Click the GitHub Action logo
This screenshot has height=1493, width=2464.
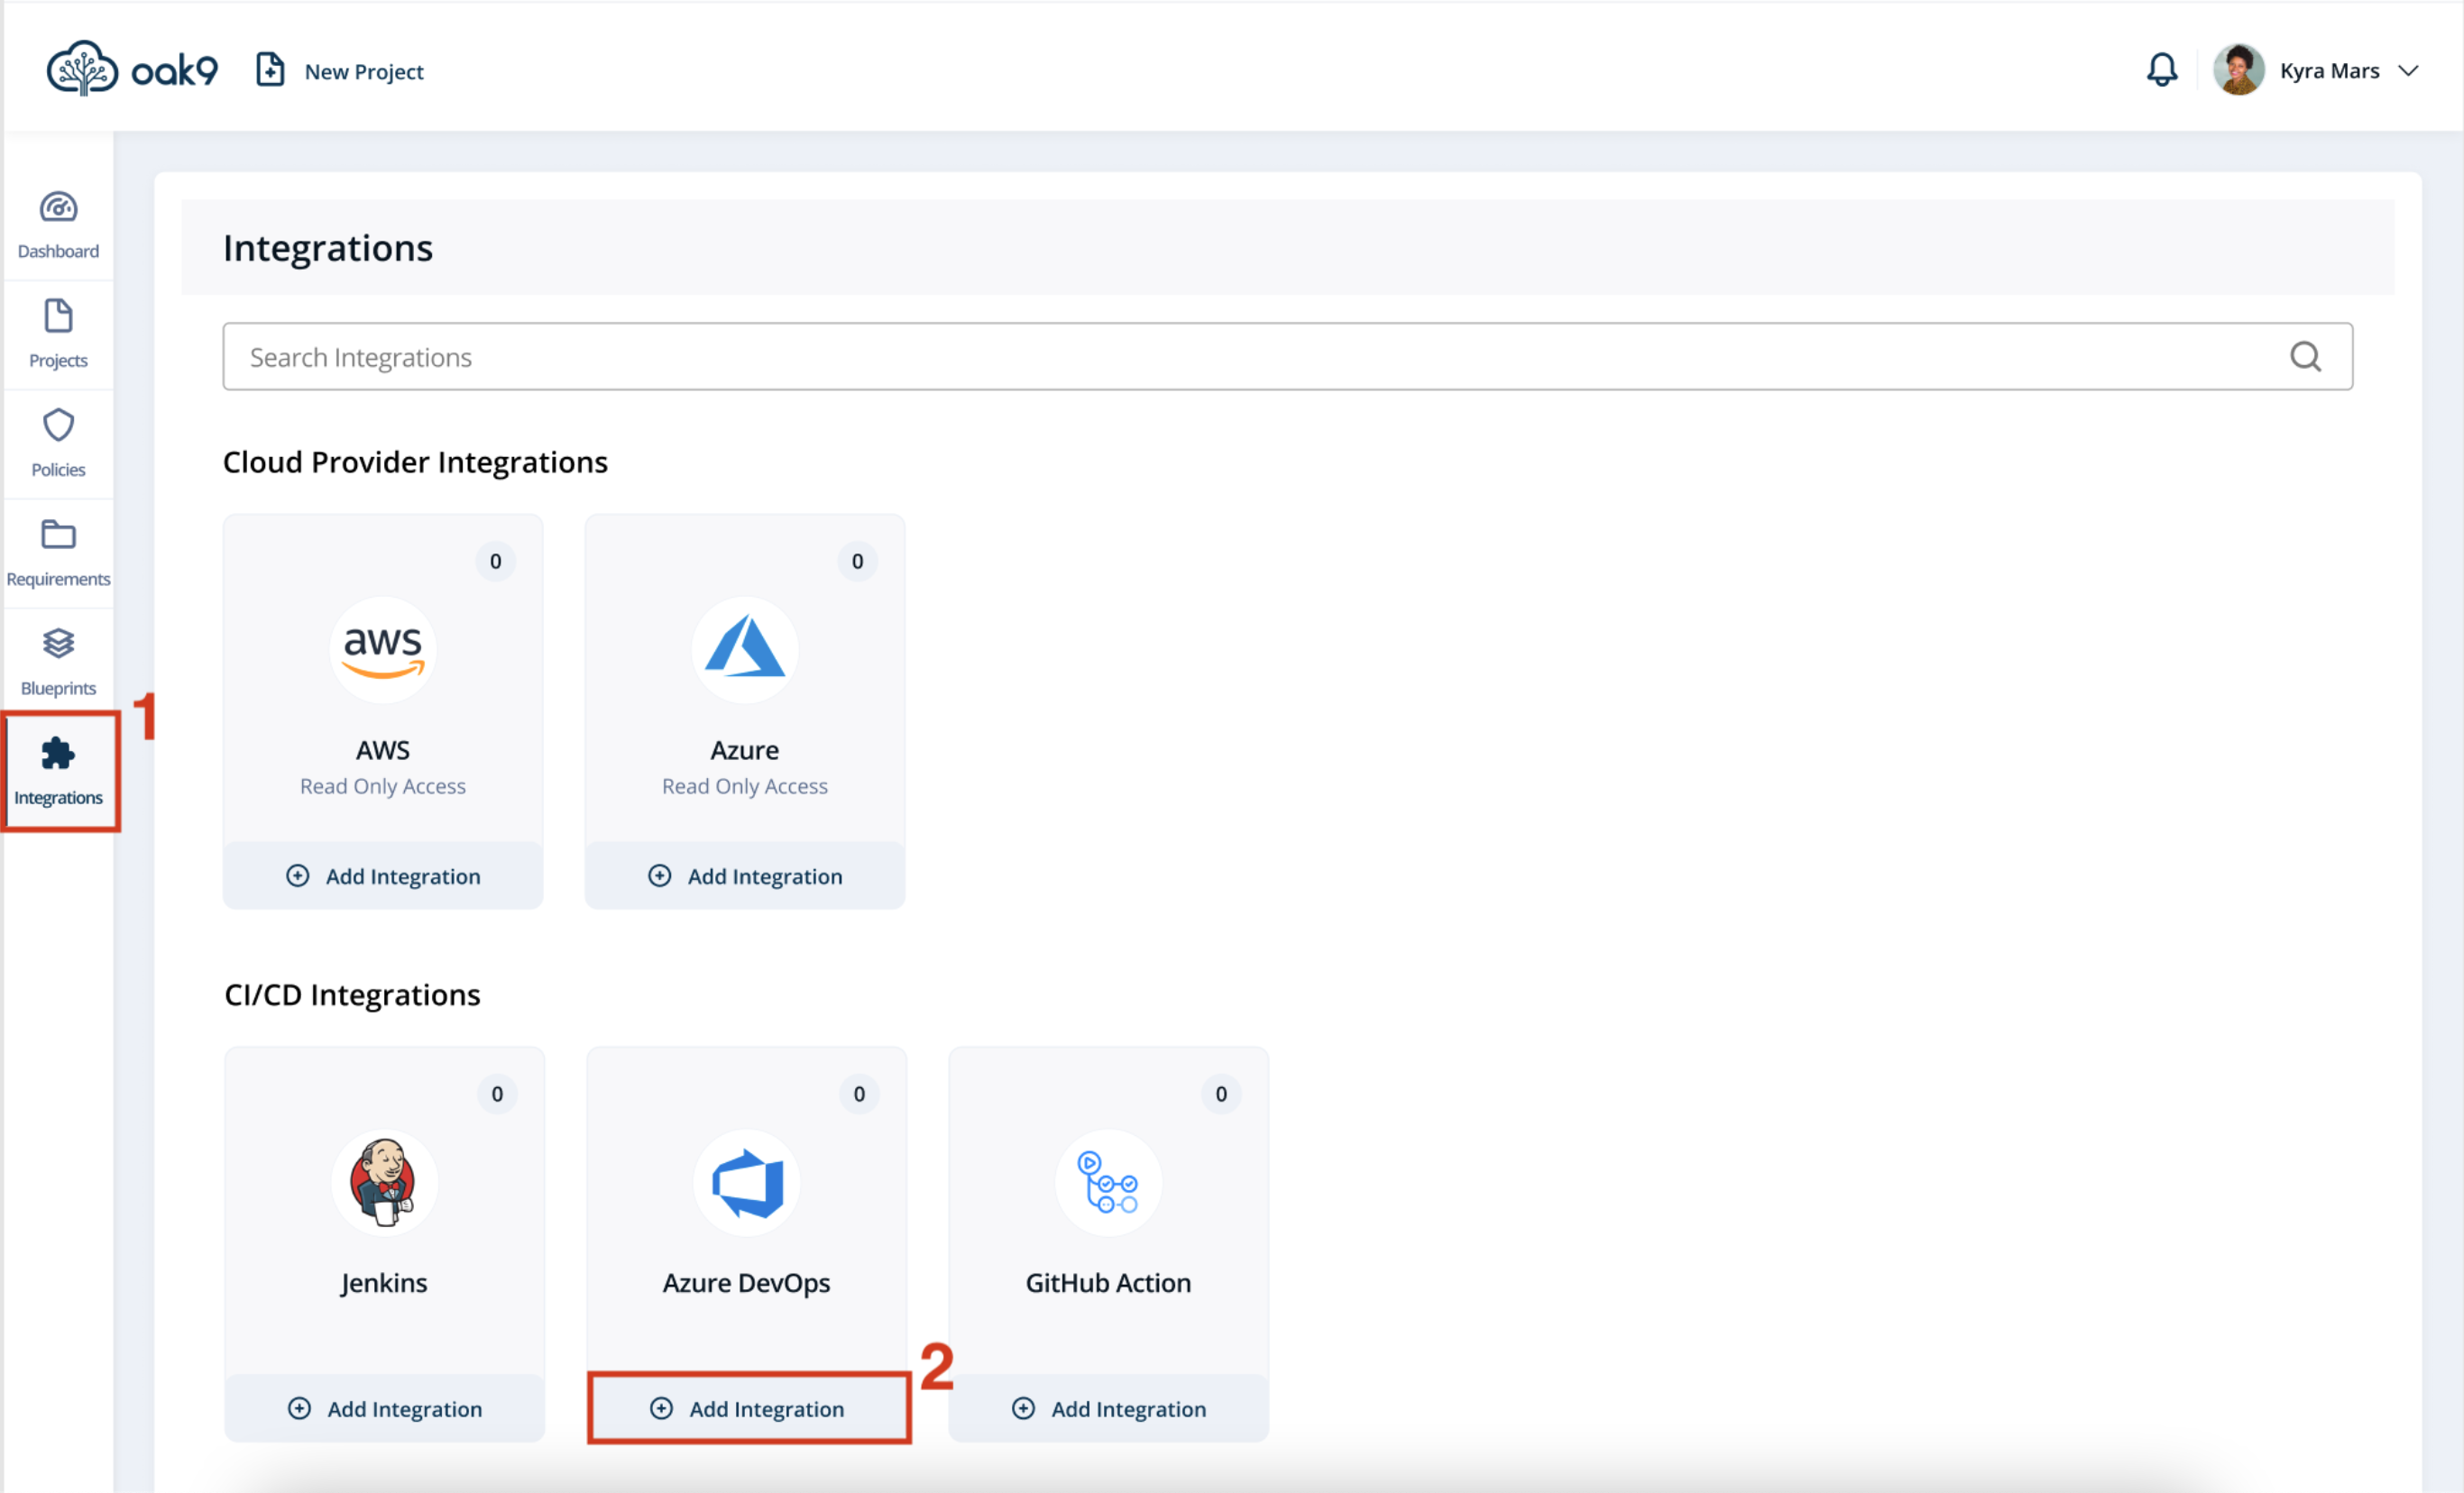1109,1182
